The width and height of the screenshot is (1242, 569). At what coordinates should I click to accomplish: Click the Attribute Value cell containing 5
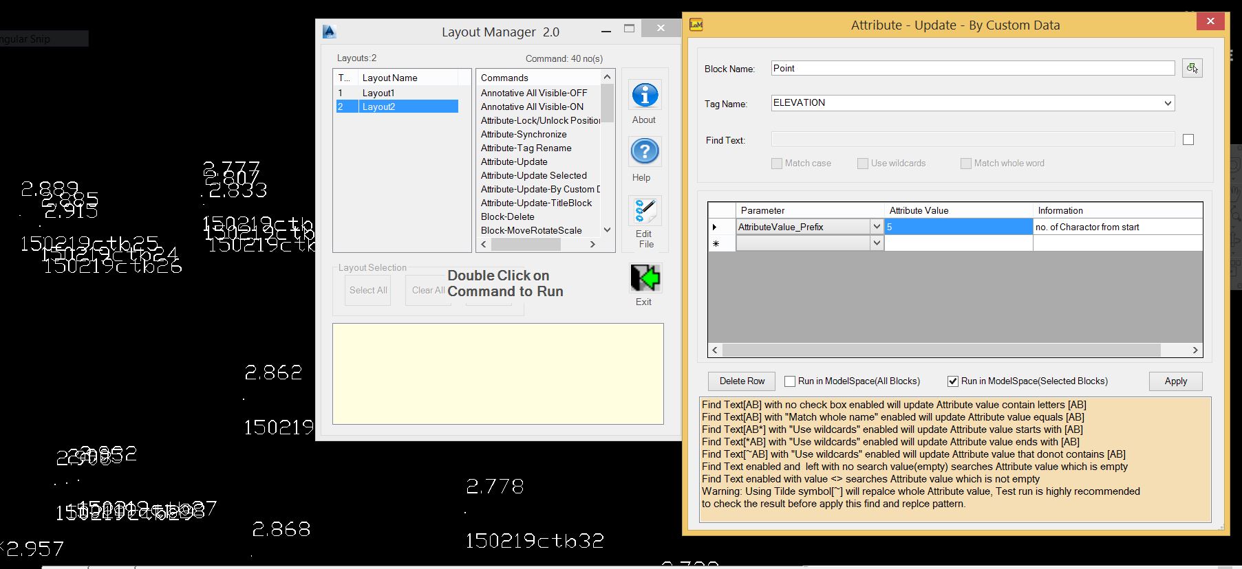coord(959,227)
